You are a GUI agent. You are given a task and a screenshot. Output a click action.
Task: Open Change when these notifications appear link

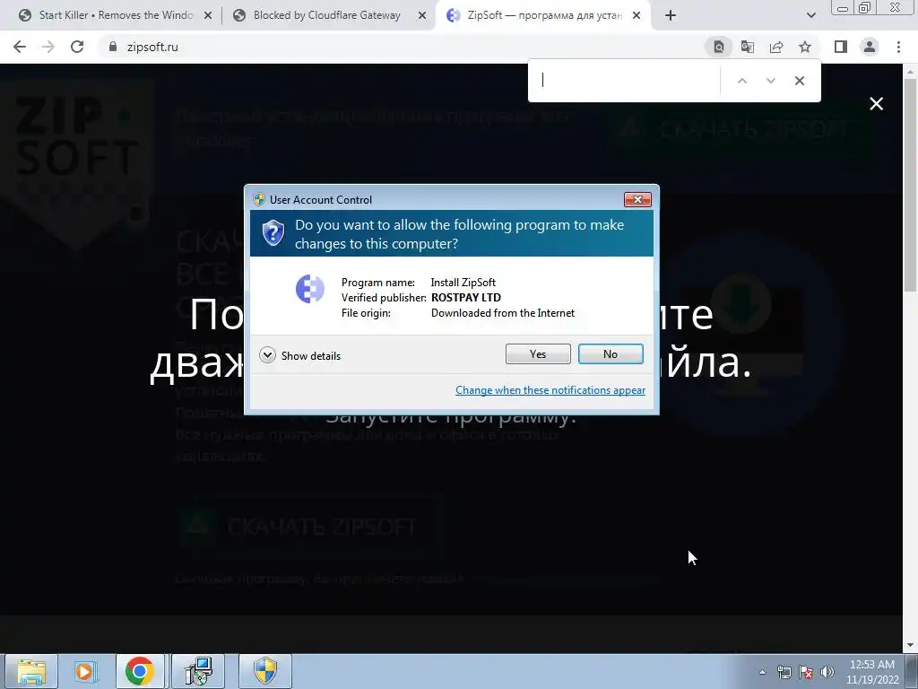pos(550,390)
